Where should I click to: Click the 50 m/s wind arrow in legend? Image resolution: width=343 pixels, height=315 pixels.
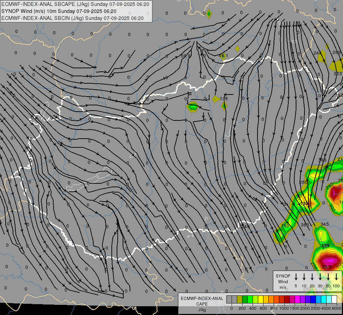tap(328, 276)
